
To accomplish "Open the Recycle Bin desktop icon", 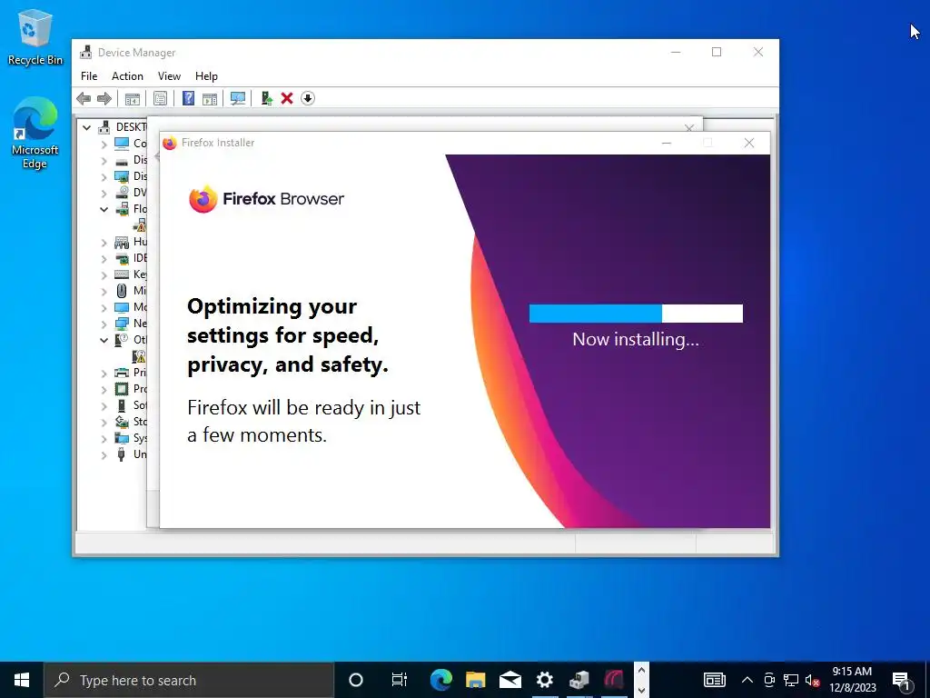I will click(x=35, y=37).
